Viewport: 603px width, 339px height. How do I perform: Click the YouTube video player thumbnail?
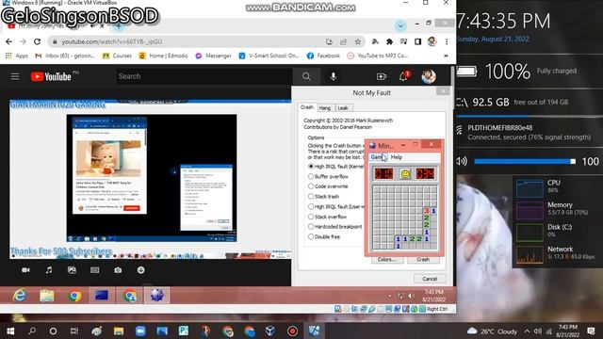151,179
